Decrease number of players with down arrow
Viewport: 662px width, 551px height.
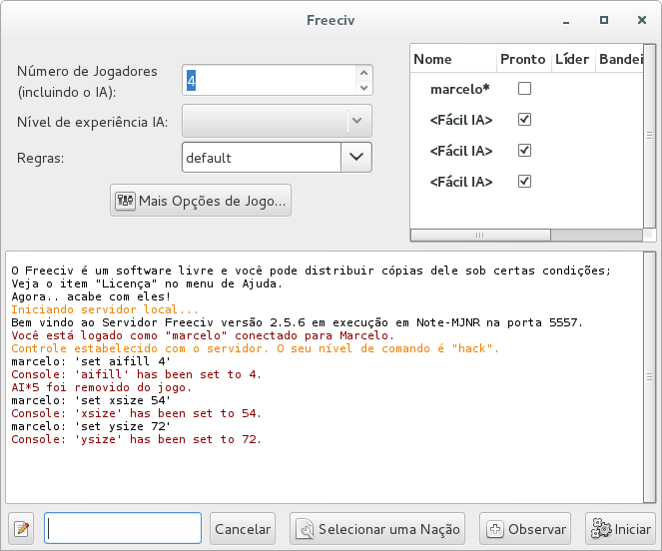click(364, 87)
